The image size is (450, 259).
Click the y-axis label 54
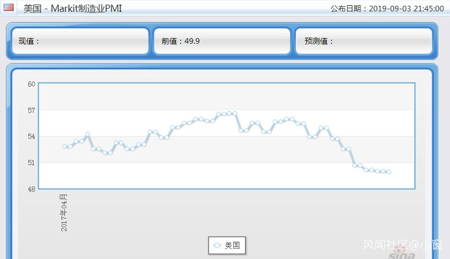pos(31,136)
